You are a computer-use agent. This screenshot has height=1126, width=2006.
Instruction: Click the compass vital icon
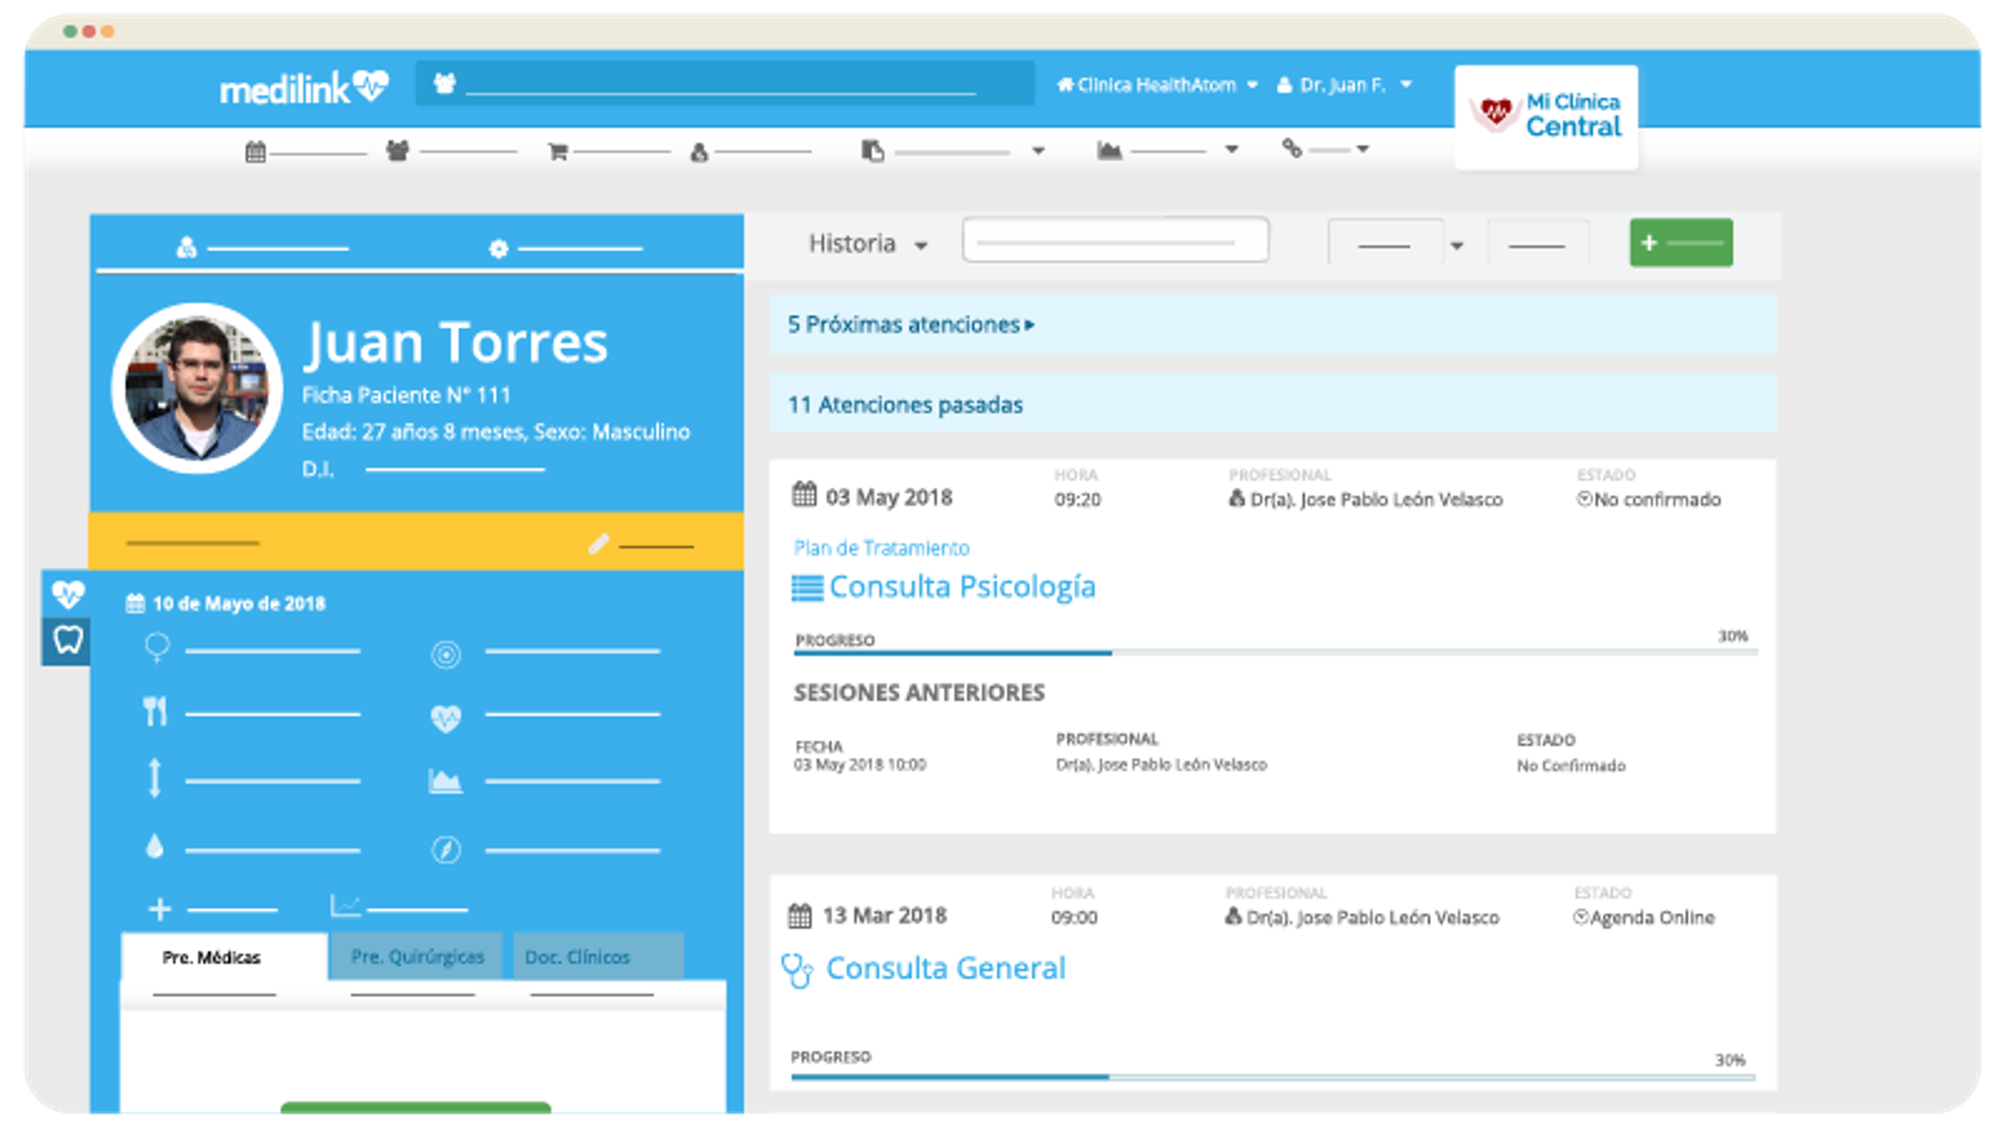446,849
